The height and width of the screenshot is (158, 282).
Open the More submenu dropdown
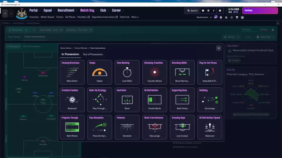click(x=135, y=17)
